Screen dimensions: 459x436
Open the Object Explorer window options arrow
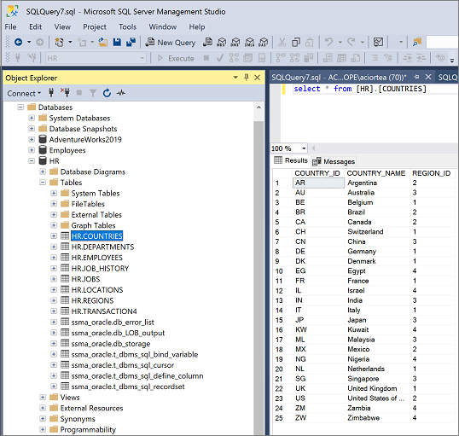point(235,78)
